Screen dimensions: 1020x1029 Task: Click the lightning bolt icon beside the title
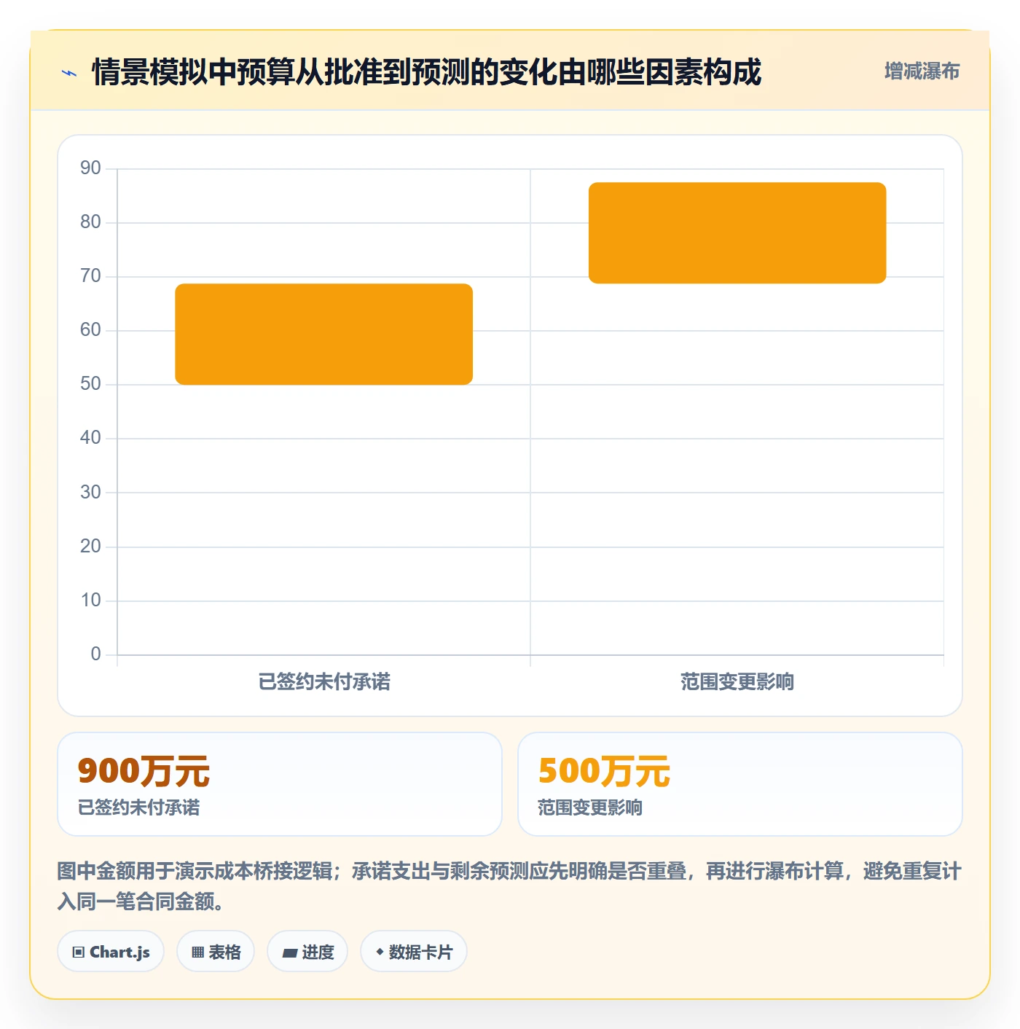pyautogui.click(x=69, y=73)
